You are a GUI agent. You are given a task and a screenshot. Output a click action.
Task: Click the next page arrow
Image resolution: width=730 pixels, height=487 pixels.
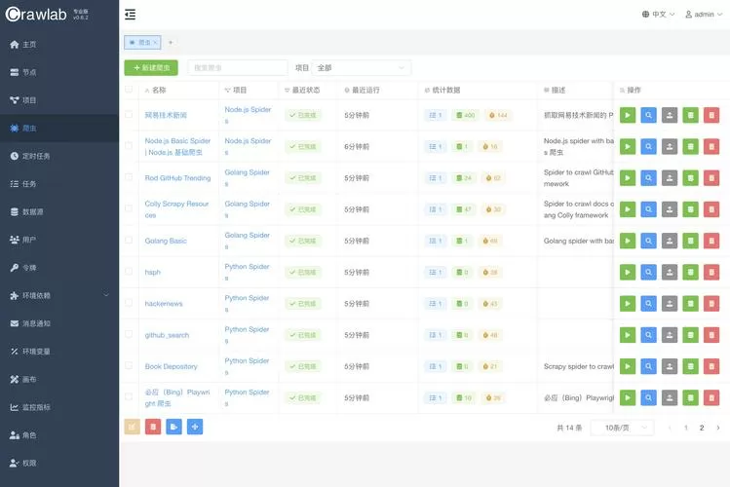pos(718,428)
